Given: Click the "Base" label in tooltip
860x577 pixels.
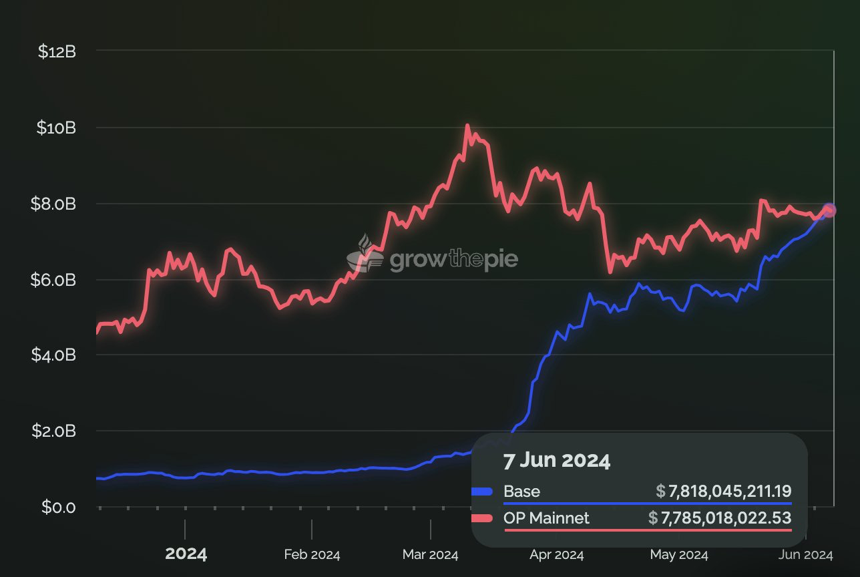Looking at the screenshot, I should (521, 492).
